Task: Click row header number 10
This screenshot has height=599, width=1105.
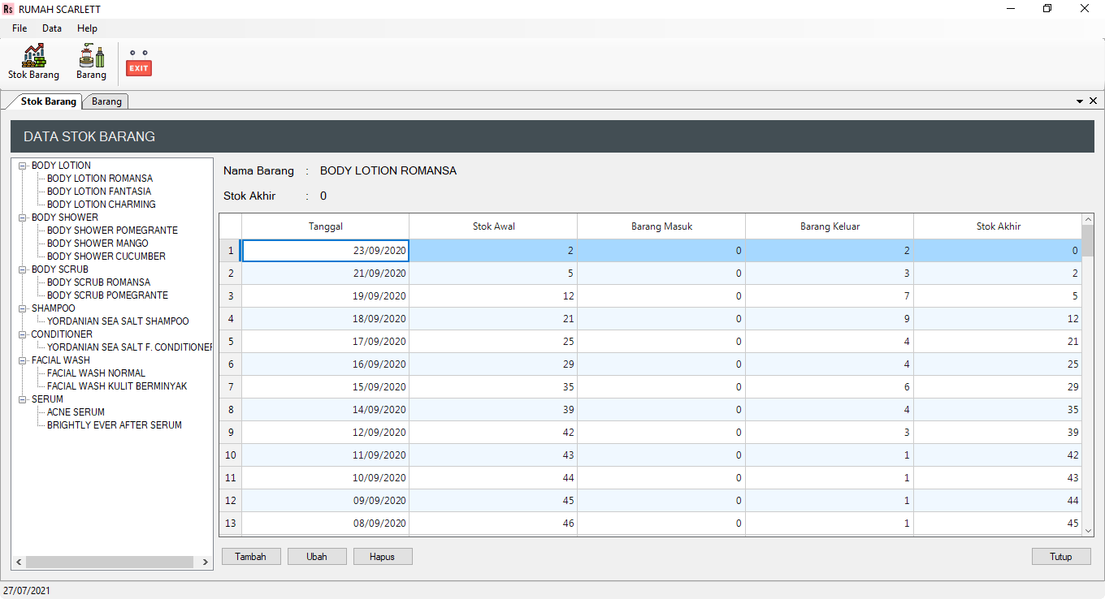Action: 231,455
